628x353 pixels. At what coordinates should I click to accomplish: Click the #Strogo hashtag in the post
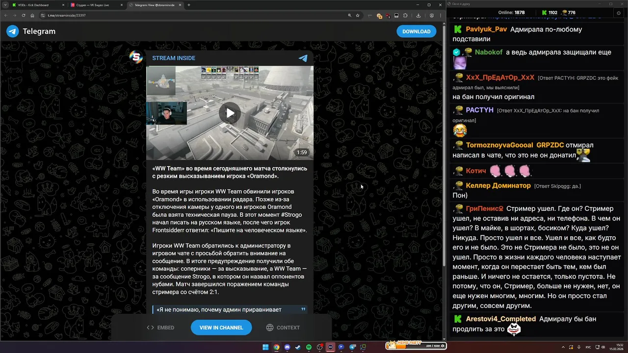pyautogui.click(x=292, y=215)
